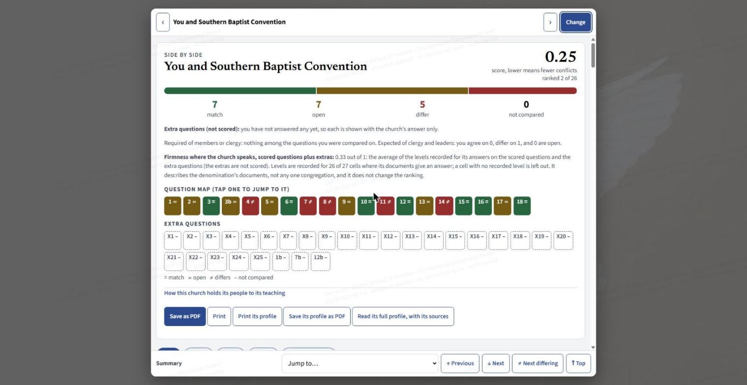Go to Next differing question
The height and width of the screenshot is (385, 747).
(x=538, y=364)
